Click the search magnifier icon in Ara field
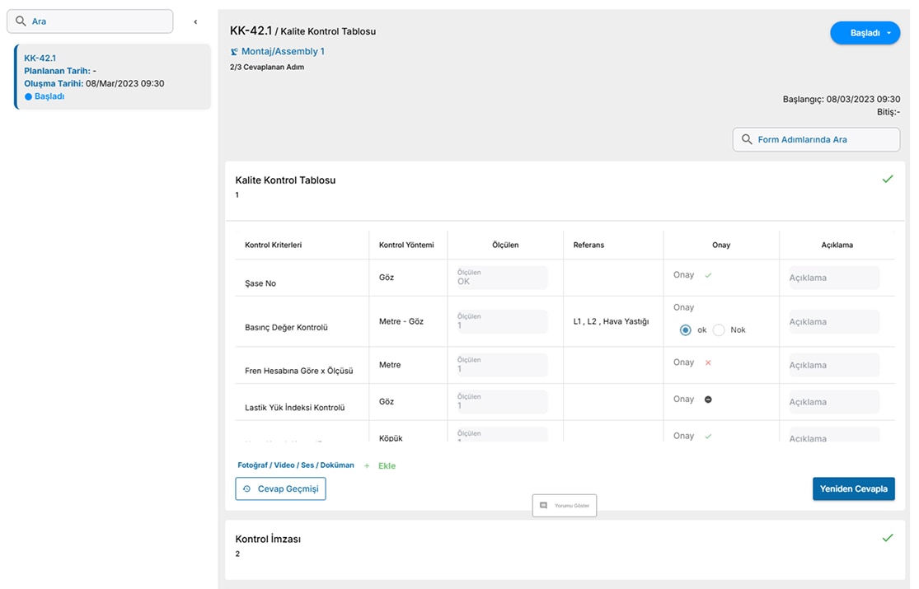This screenshot has height=589, width=919. (x=21, y=21)
